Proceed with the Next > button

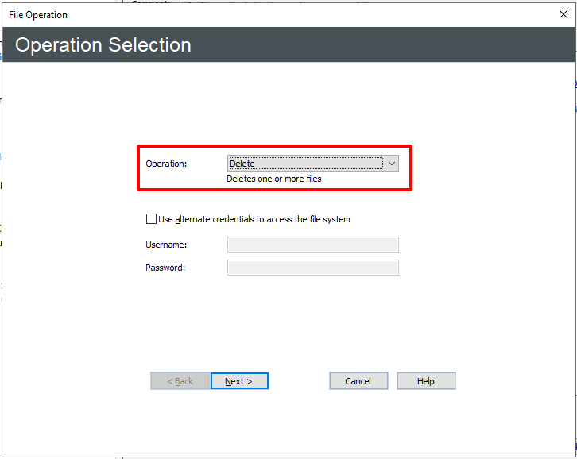tap(239, 381)
